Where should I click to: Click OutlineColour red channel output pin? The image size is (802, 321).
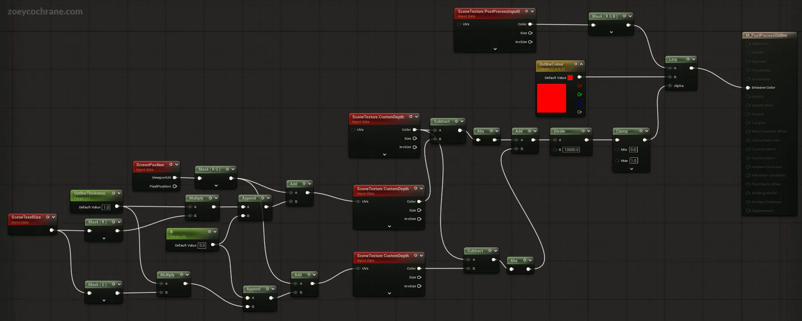(579, 86)
